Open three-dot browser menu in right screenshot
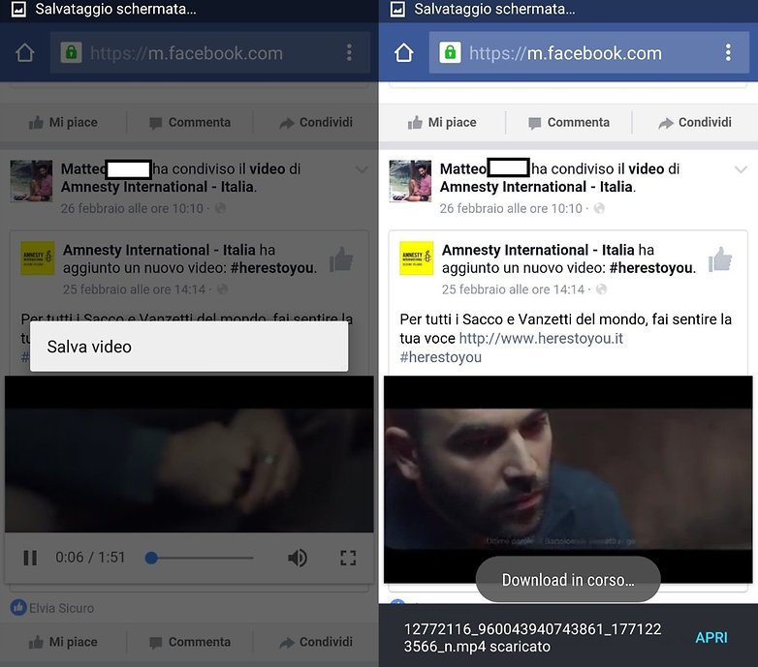 [728, 52]
